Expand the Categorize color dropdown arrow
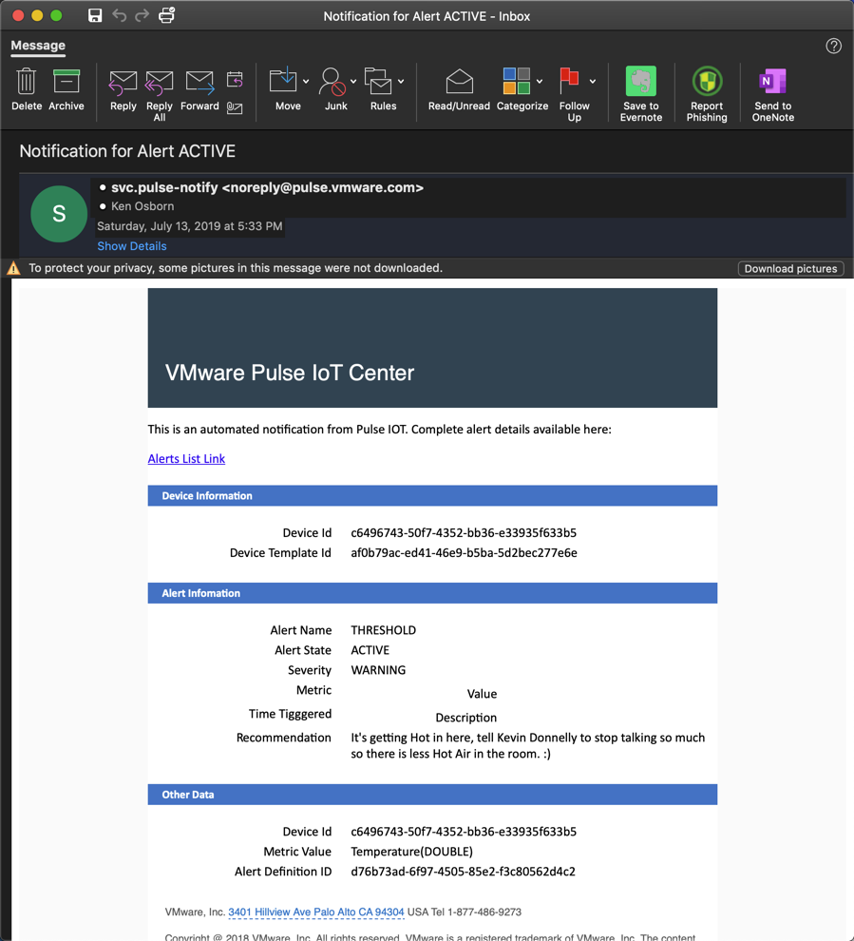 pyautogui.click(x=540, y=82)
